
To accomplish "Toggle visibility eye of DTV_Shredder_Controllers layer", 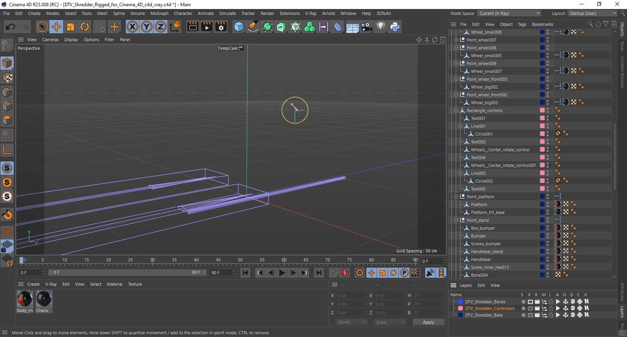I will click(530, 308).
